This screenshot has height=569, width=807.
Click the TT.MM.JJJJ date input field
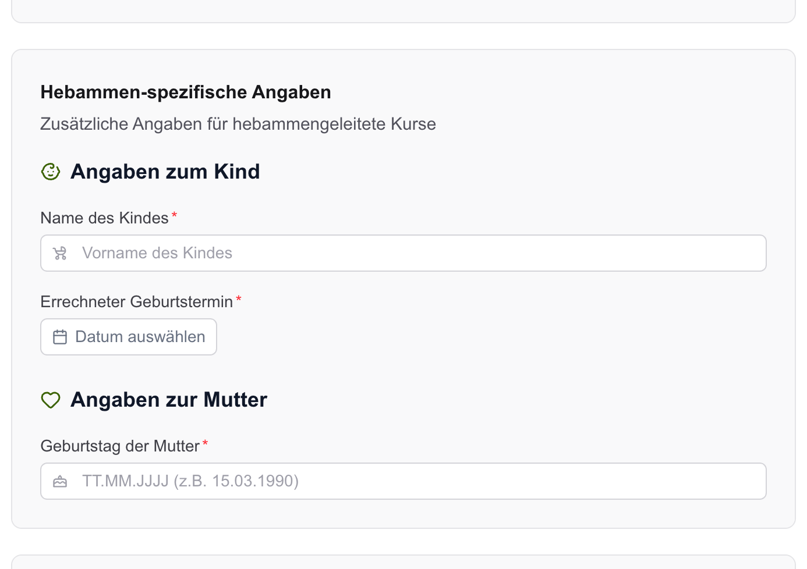coord(403,481)
